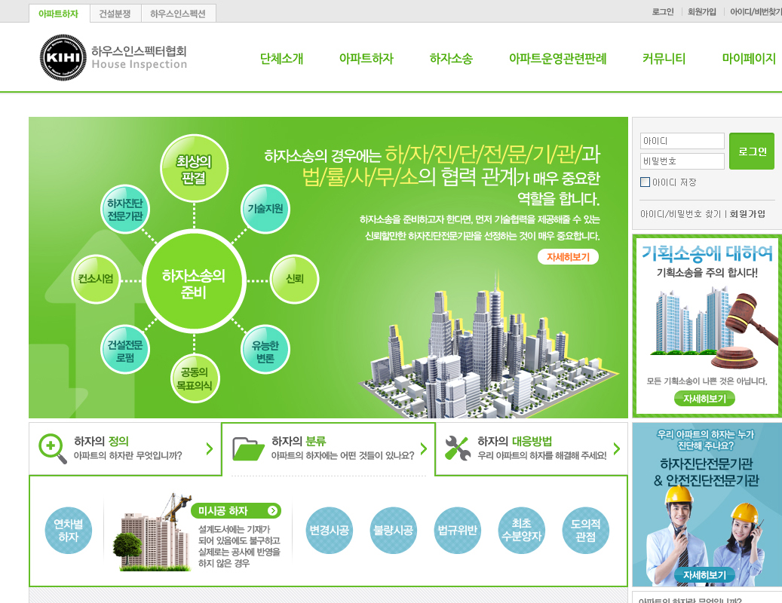
Task: Select the 연차별 하자 circle icon
Action: pos(68,531)
